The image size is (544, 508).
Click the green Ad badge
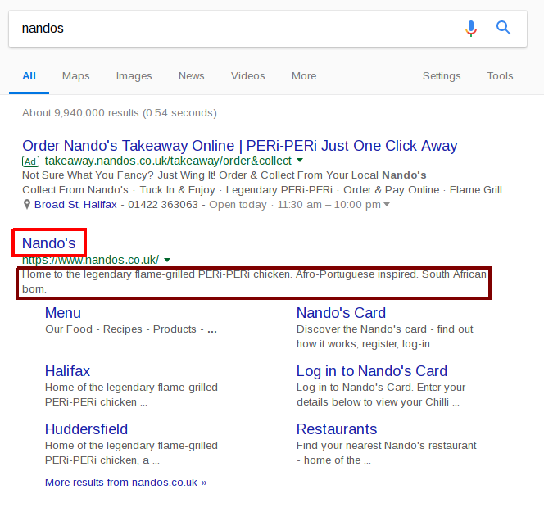30,161
